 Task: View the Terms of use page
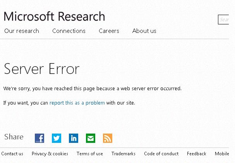click(x=90, y=154)
